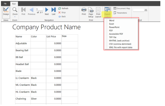165x106 pixels.
Task: Click the Headset Ball cell
Action: [x=23, y=66]
